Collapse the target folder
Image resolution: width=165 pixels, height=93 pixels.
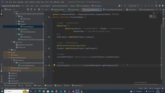click(x=7, y=52)
